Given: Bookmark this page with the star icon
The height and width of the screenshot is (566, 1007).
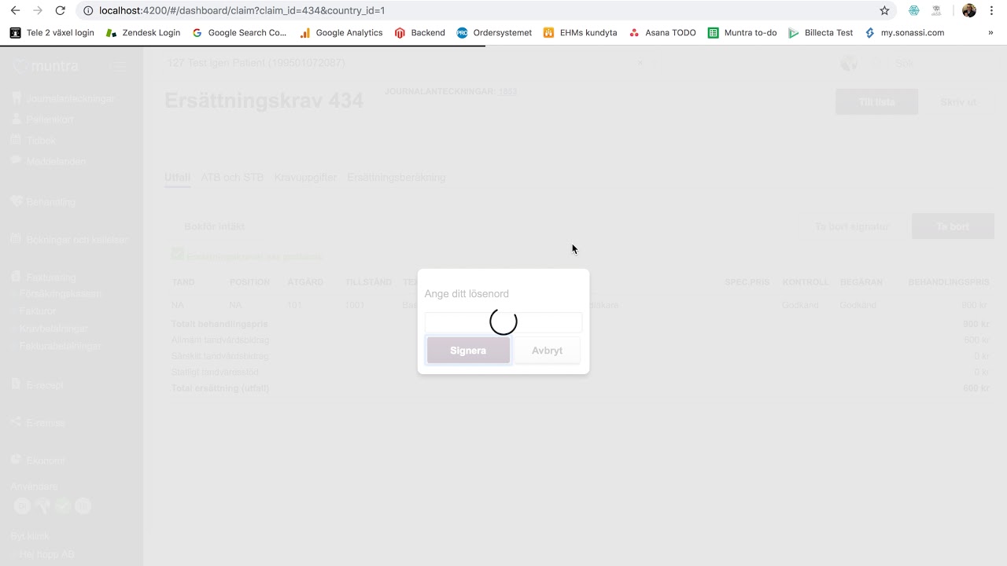Looking at the screenshot, I should [884, 10].
